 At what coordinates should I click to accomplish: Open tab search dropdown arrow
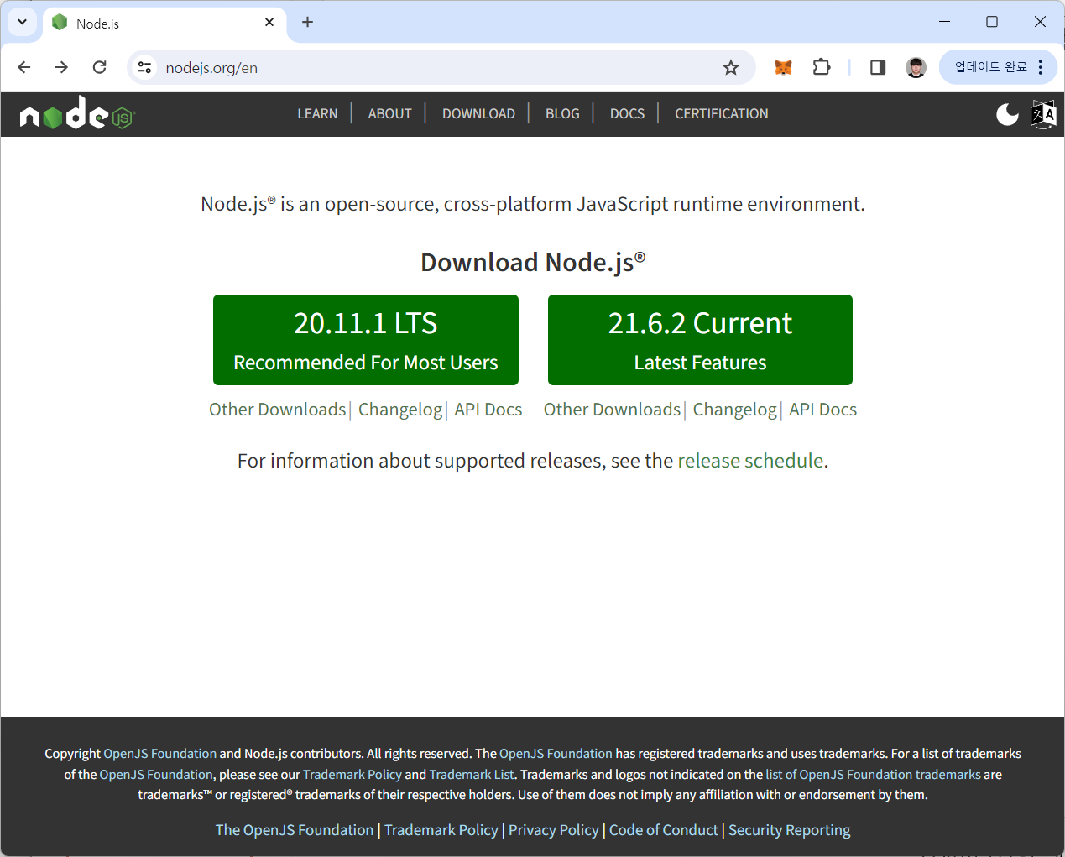click(22, 22)
